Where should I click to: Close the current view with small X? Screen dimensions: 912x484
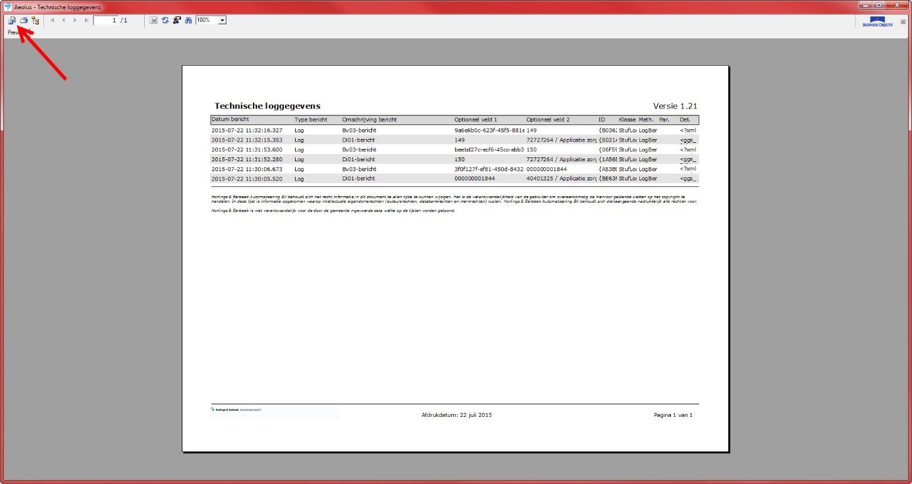point(903,22)
